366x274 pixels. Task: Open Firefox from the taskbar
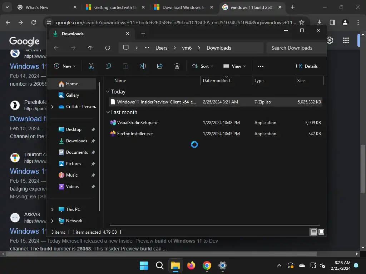(191, 265)
